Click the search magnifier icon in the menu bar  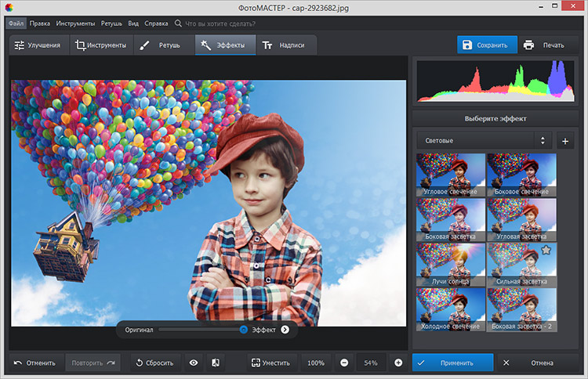click(179, 23)
